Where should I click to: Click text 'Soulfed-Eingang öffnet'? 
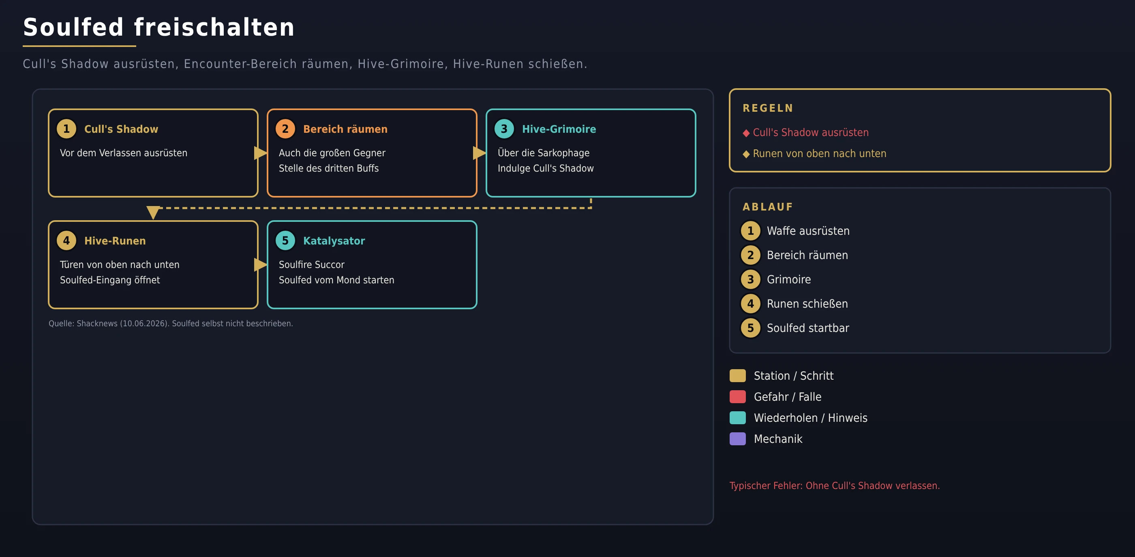click(x=110, y=280)
